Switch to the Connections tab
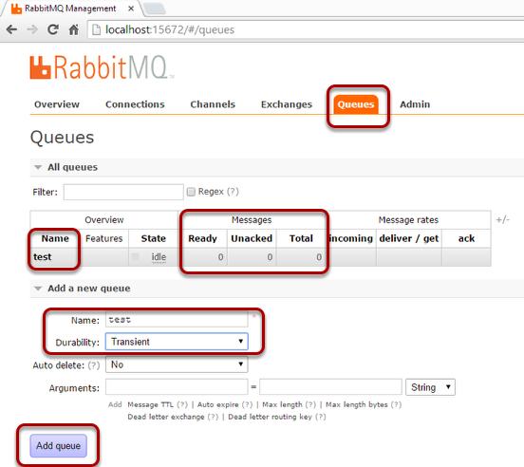Screen dimensions: 524x467 [135, 104]
